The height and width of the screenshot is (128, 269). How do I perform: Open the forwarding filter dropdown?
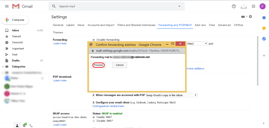tap(197, 44)
